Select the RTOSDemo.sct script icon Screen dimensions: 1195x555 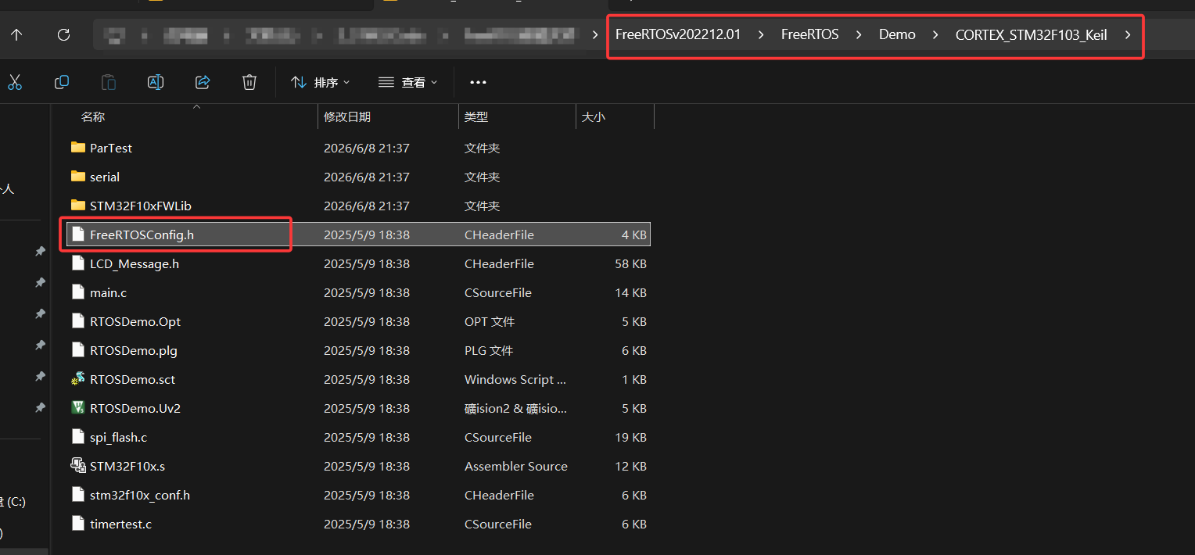coord(77,379)
